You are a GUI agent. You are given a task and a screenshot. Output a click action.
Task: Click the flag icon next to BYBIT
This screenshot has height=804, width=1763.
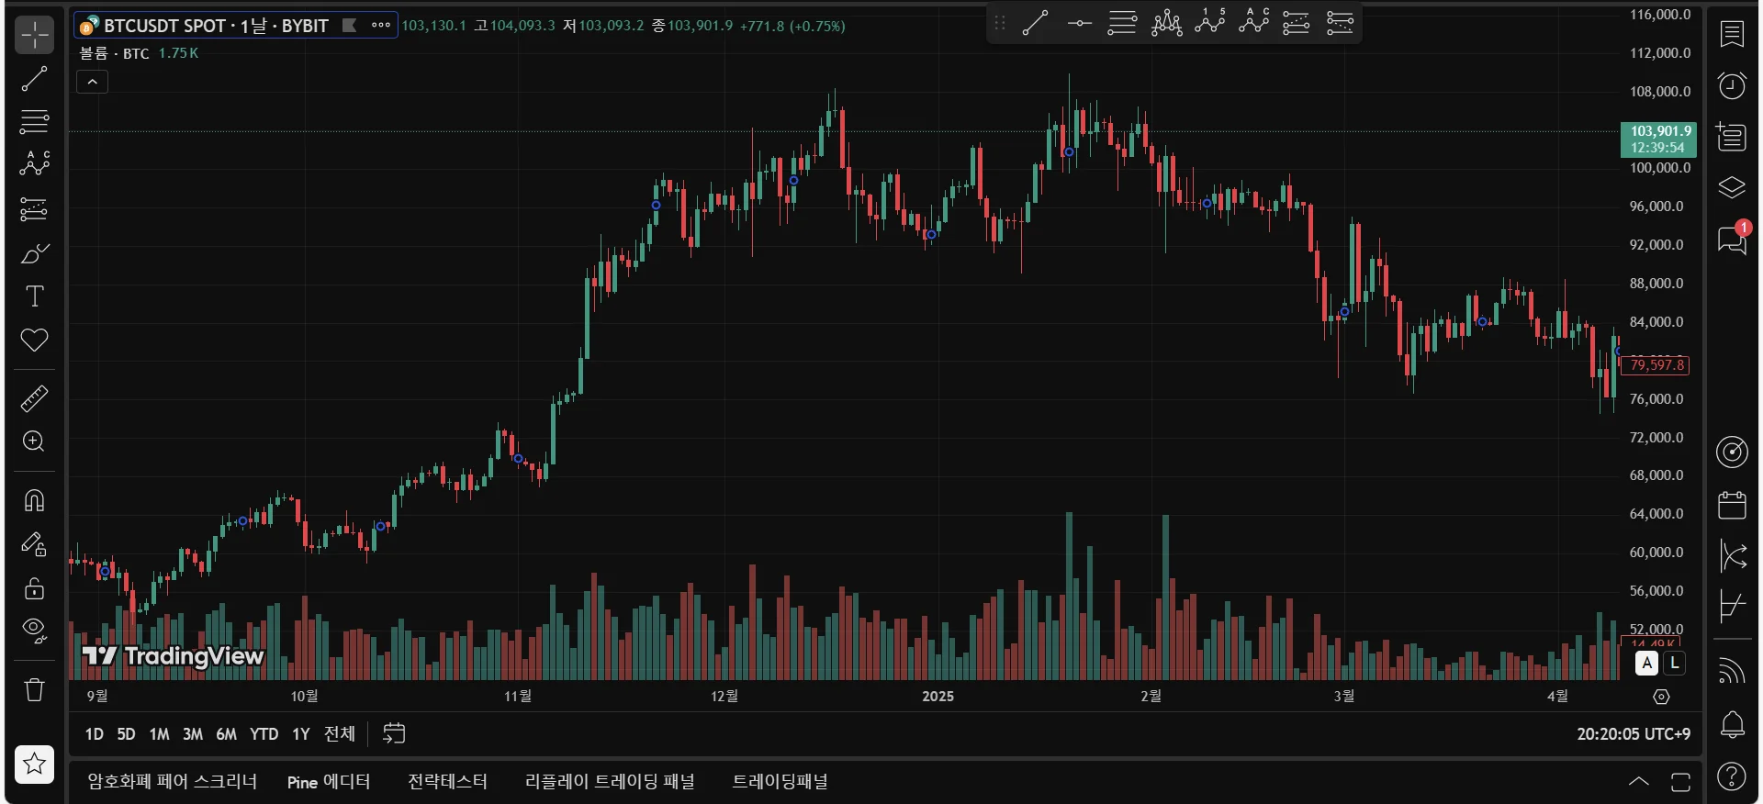pos(350,26)
